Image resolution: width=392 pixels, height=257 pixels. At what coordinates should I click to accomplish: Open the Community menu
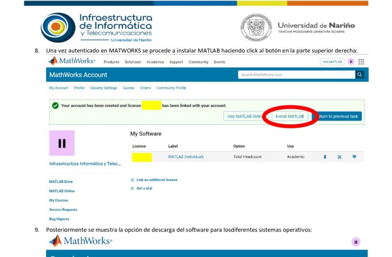click(x=198, y=62)
